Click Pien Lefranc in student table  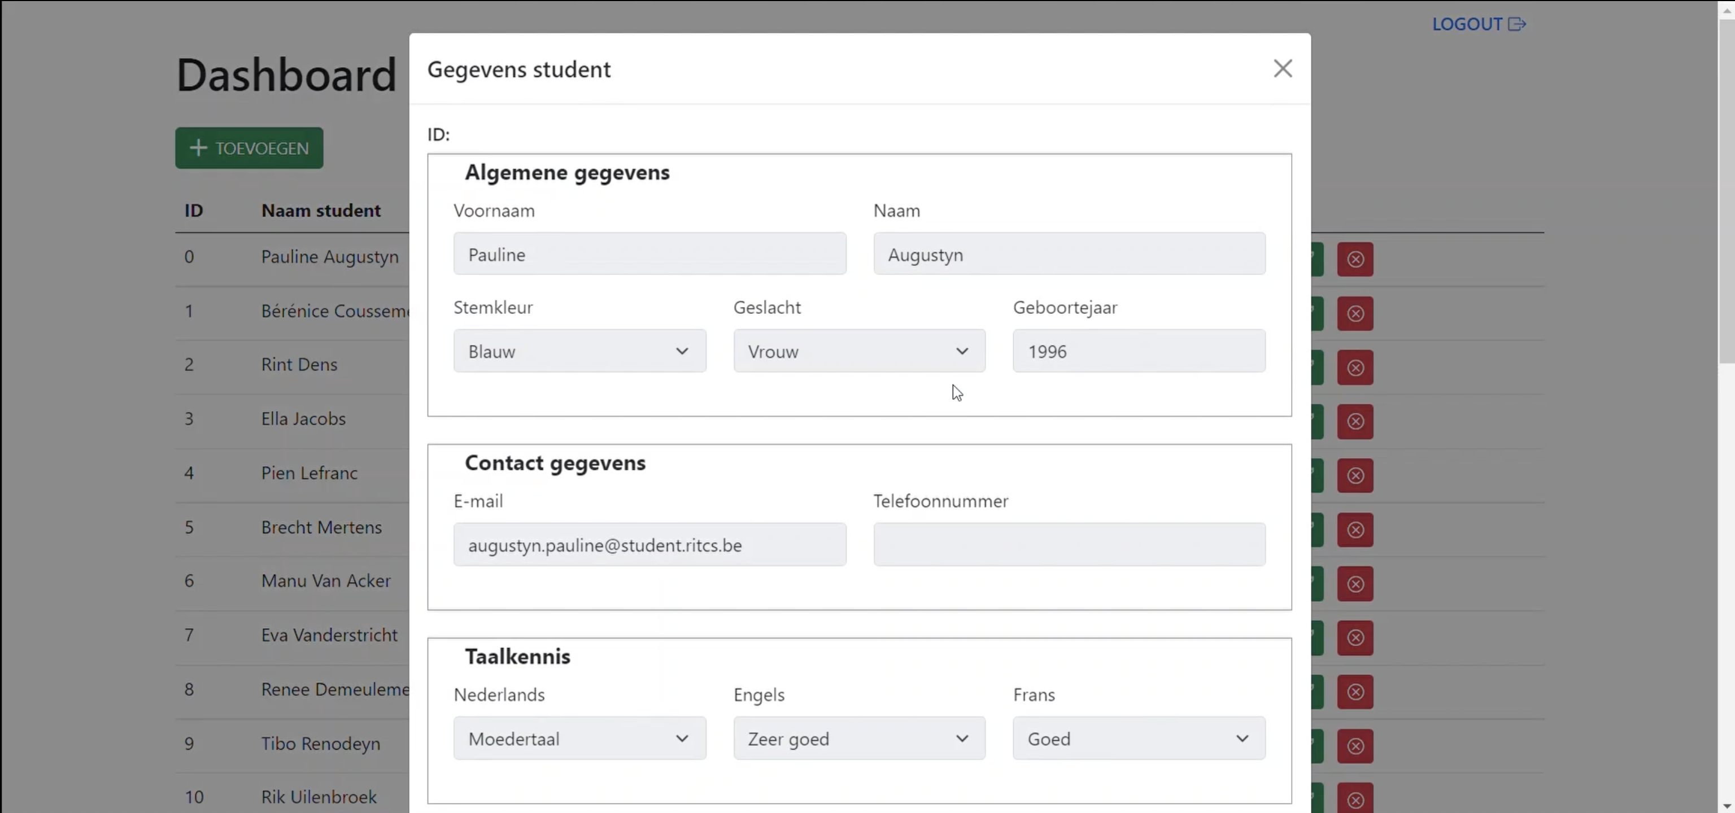309,473
